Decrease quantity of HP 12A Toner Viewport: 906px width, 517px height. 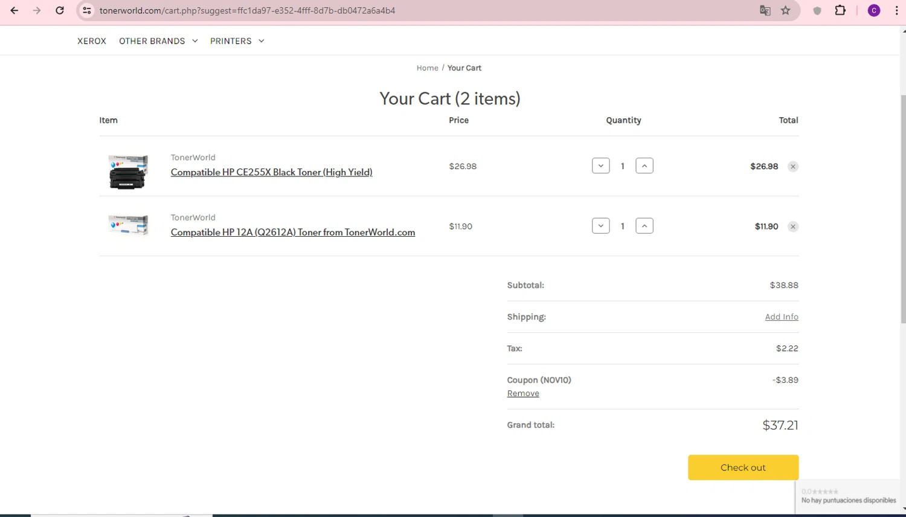(600, 226)
